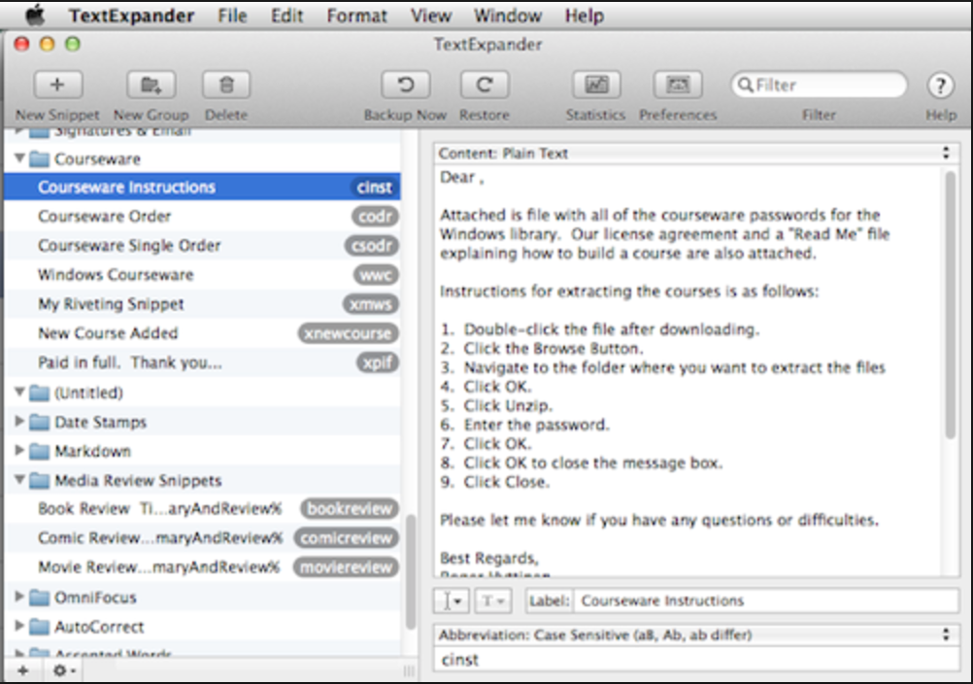Collapse the (Untitled) group
Screen dimensions: 973x684
tap(19, 393)
